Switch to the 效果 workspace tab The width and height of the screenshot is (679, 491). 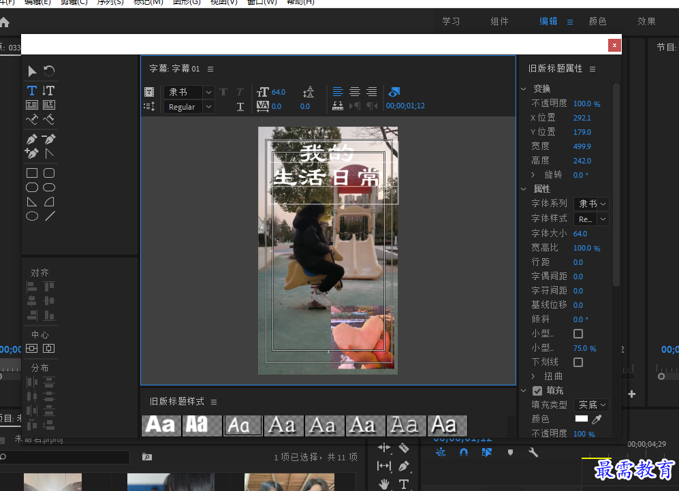click(646, 22)
